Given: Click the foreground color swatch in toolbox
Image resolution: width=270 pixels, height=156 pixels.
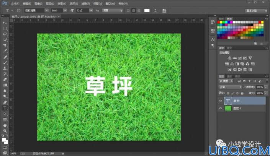Looking at the screenshot, I should pos(4,140).
